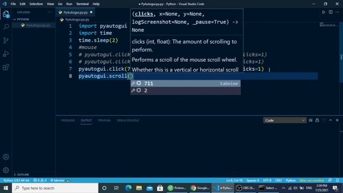This screenshot has height=193, width=343.
Task: Open the feedback icon in status bar
Action: [x=330, y=180]
